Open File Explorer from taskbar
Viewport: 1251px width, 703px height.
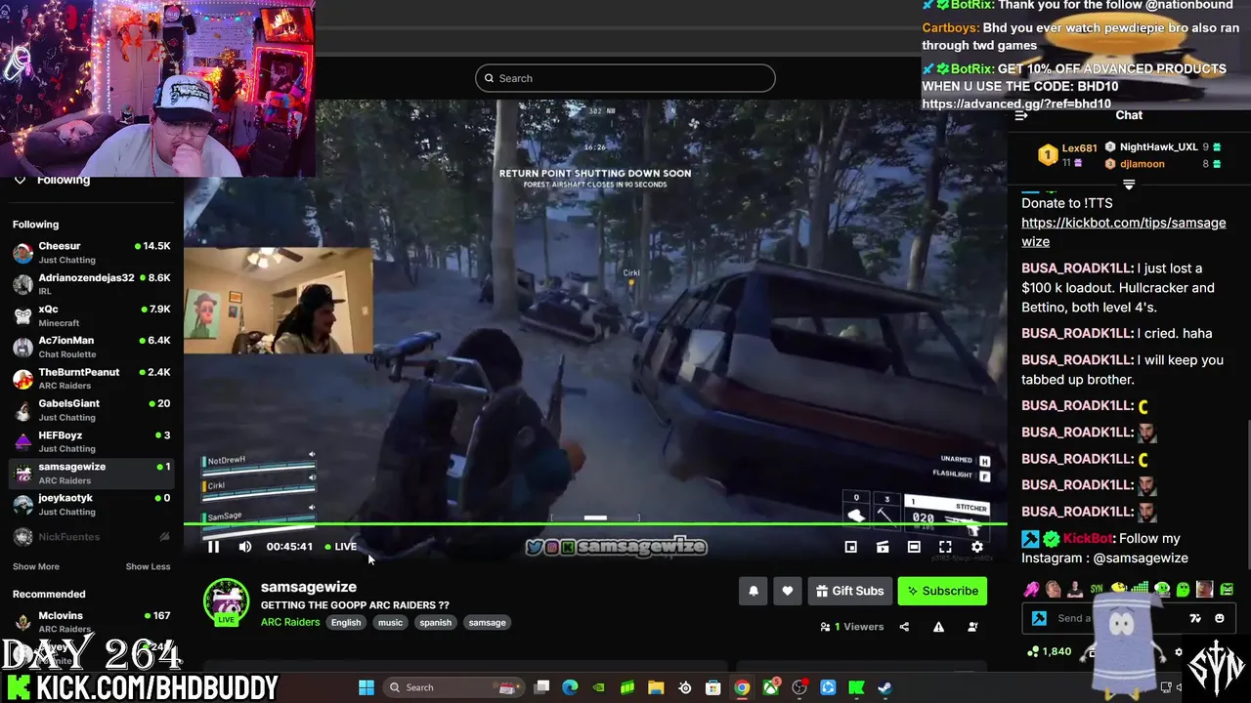click(x=656, y=687)
